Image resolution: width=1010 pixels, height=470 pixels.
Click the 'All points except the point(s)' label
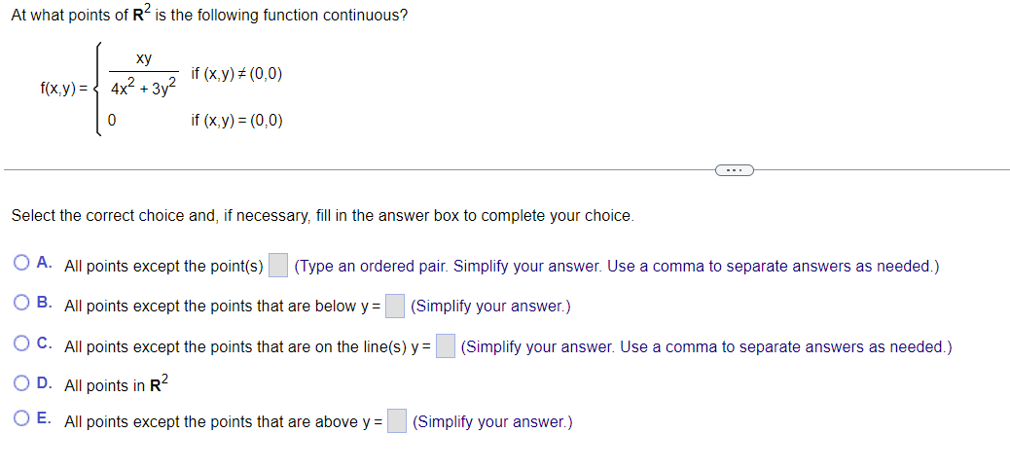(x=163, y=266)
